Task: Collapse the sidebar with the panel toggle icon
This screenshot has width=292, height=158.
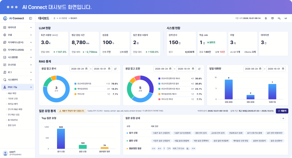Action: click(31, 18)
